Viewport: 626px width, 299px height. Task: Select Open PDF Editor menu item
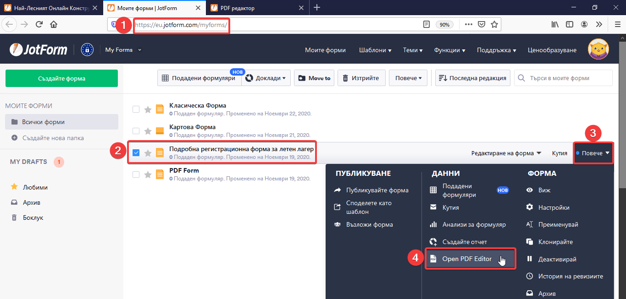tap(466, 259)
